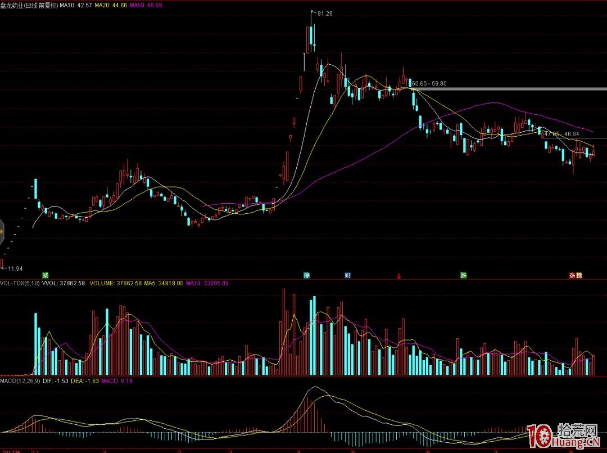Click the blue 财 financial report marker
Viewport: 607px width, 453px height.
tap(348, 276)
